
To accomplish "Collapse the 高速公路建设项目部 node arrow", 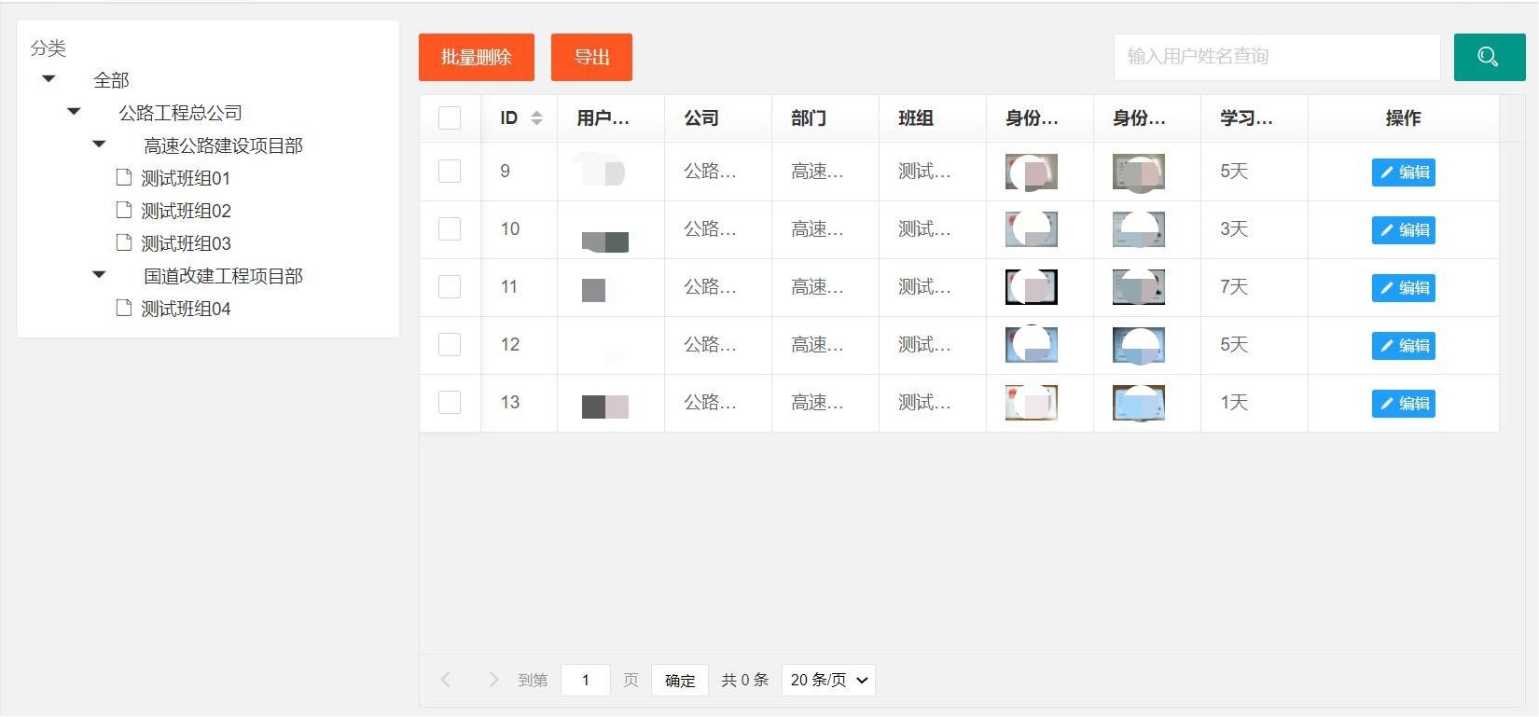I will (99, 145).
